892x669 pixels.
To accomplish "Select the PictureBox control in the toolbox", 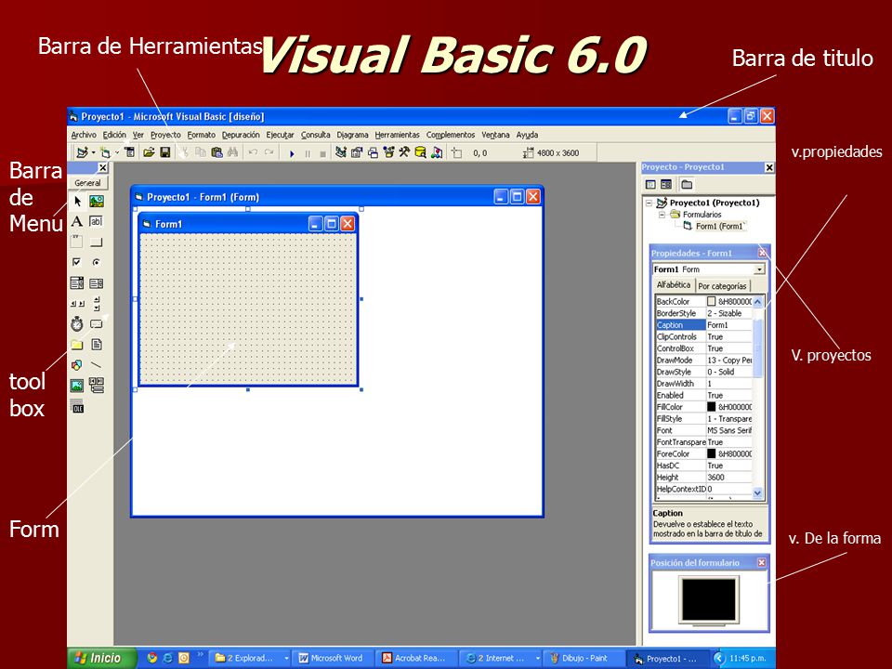I will (97, 201).
